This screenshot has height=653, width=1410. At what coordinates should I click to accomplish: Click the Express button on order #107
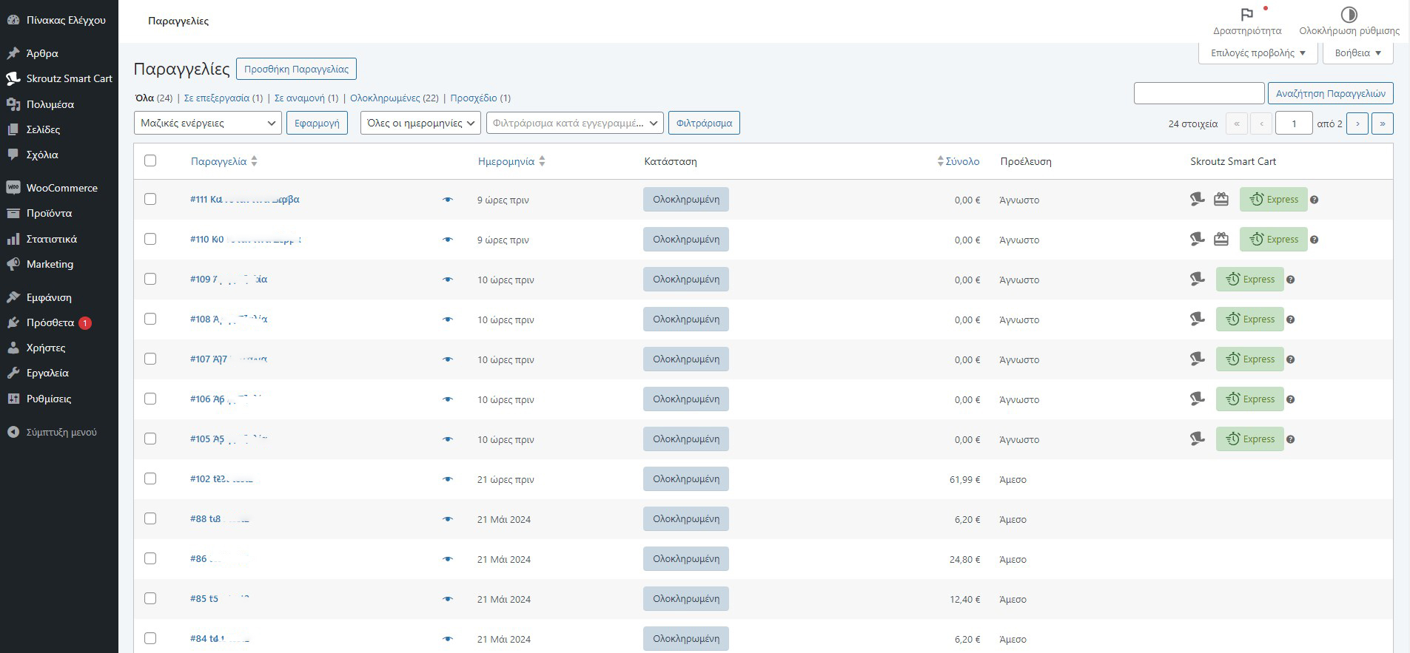[1250, 359]
